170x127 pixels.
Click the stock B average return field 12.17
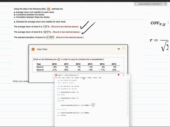click(x=46, y=32)
